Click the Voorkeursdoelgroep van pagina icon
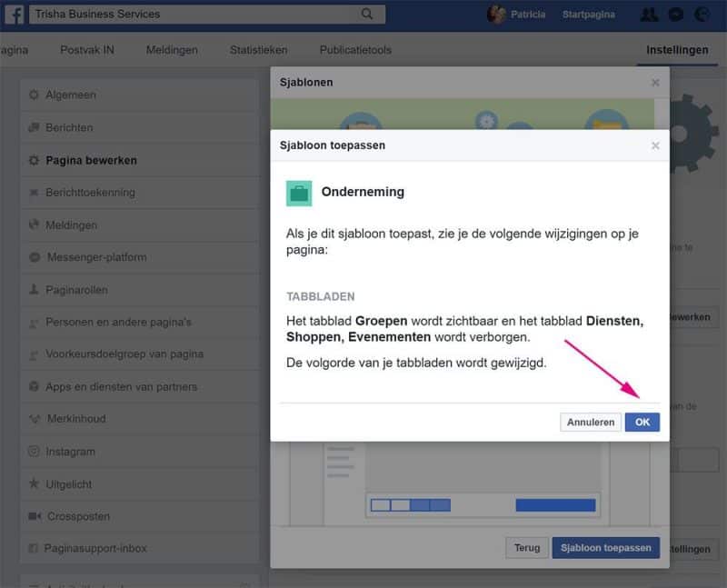The image size is (727, 588). [34, 354]
